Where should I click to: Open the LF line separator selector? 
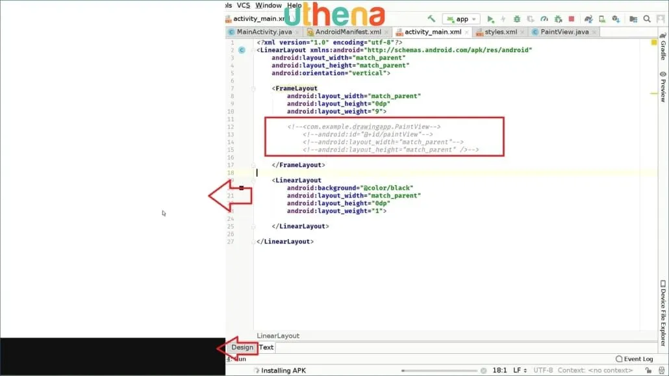pos(520,370)
